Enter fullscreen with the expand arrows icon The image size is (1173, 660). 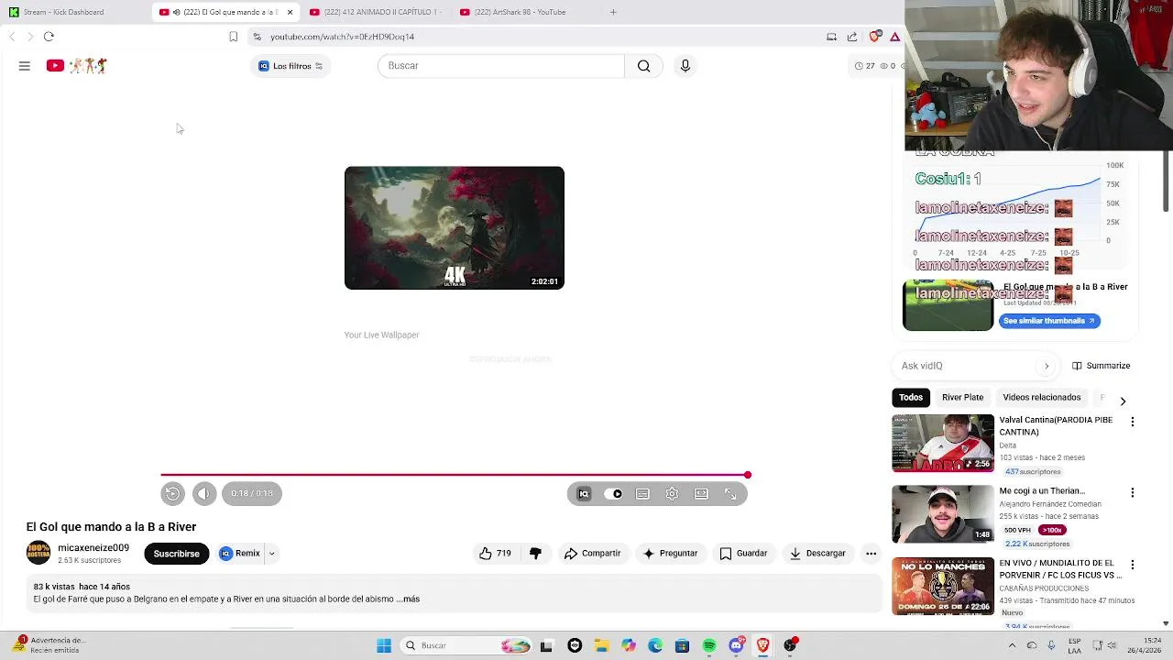pos(730,493)
